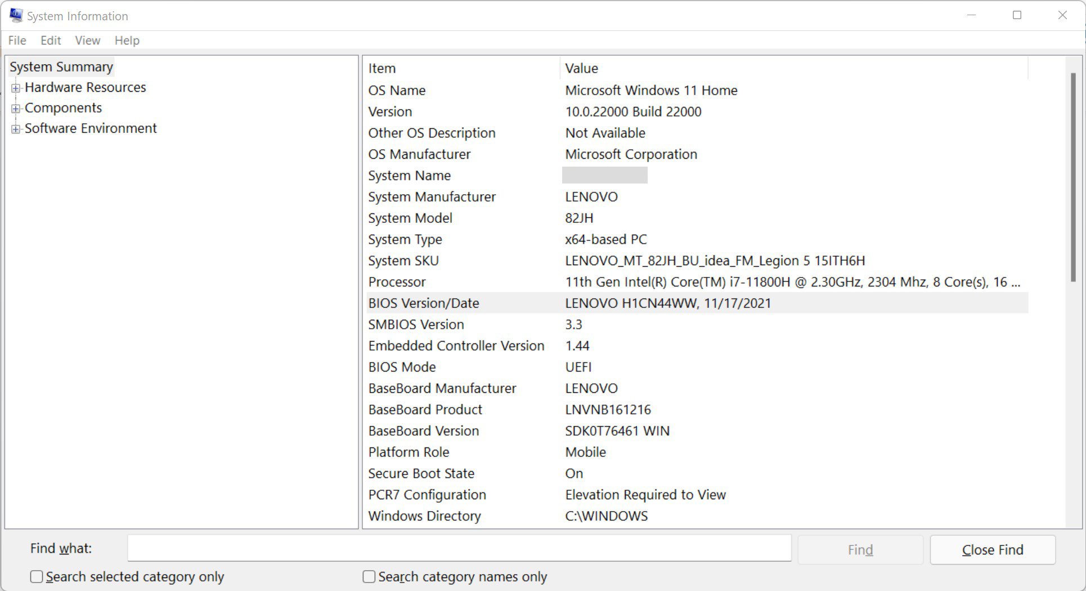Select the Software Environment tree item
Image resolution: width=1086 pixels, height=591 pixels.
tap(90, 128)
